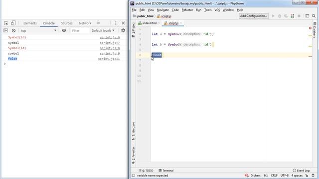Screen dimensions: 319x179
Task: Open the TODO tool window
Action: (146, 171)
